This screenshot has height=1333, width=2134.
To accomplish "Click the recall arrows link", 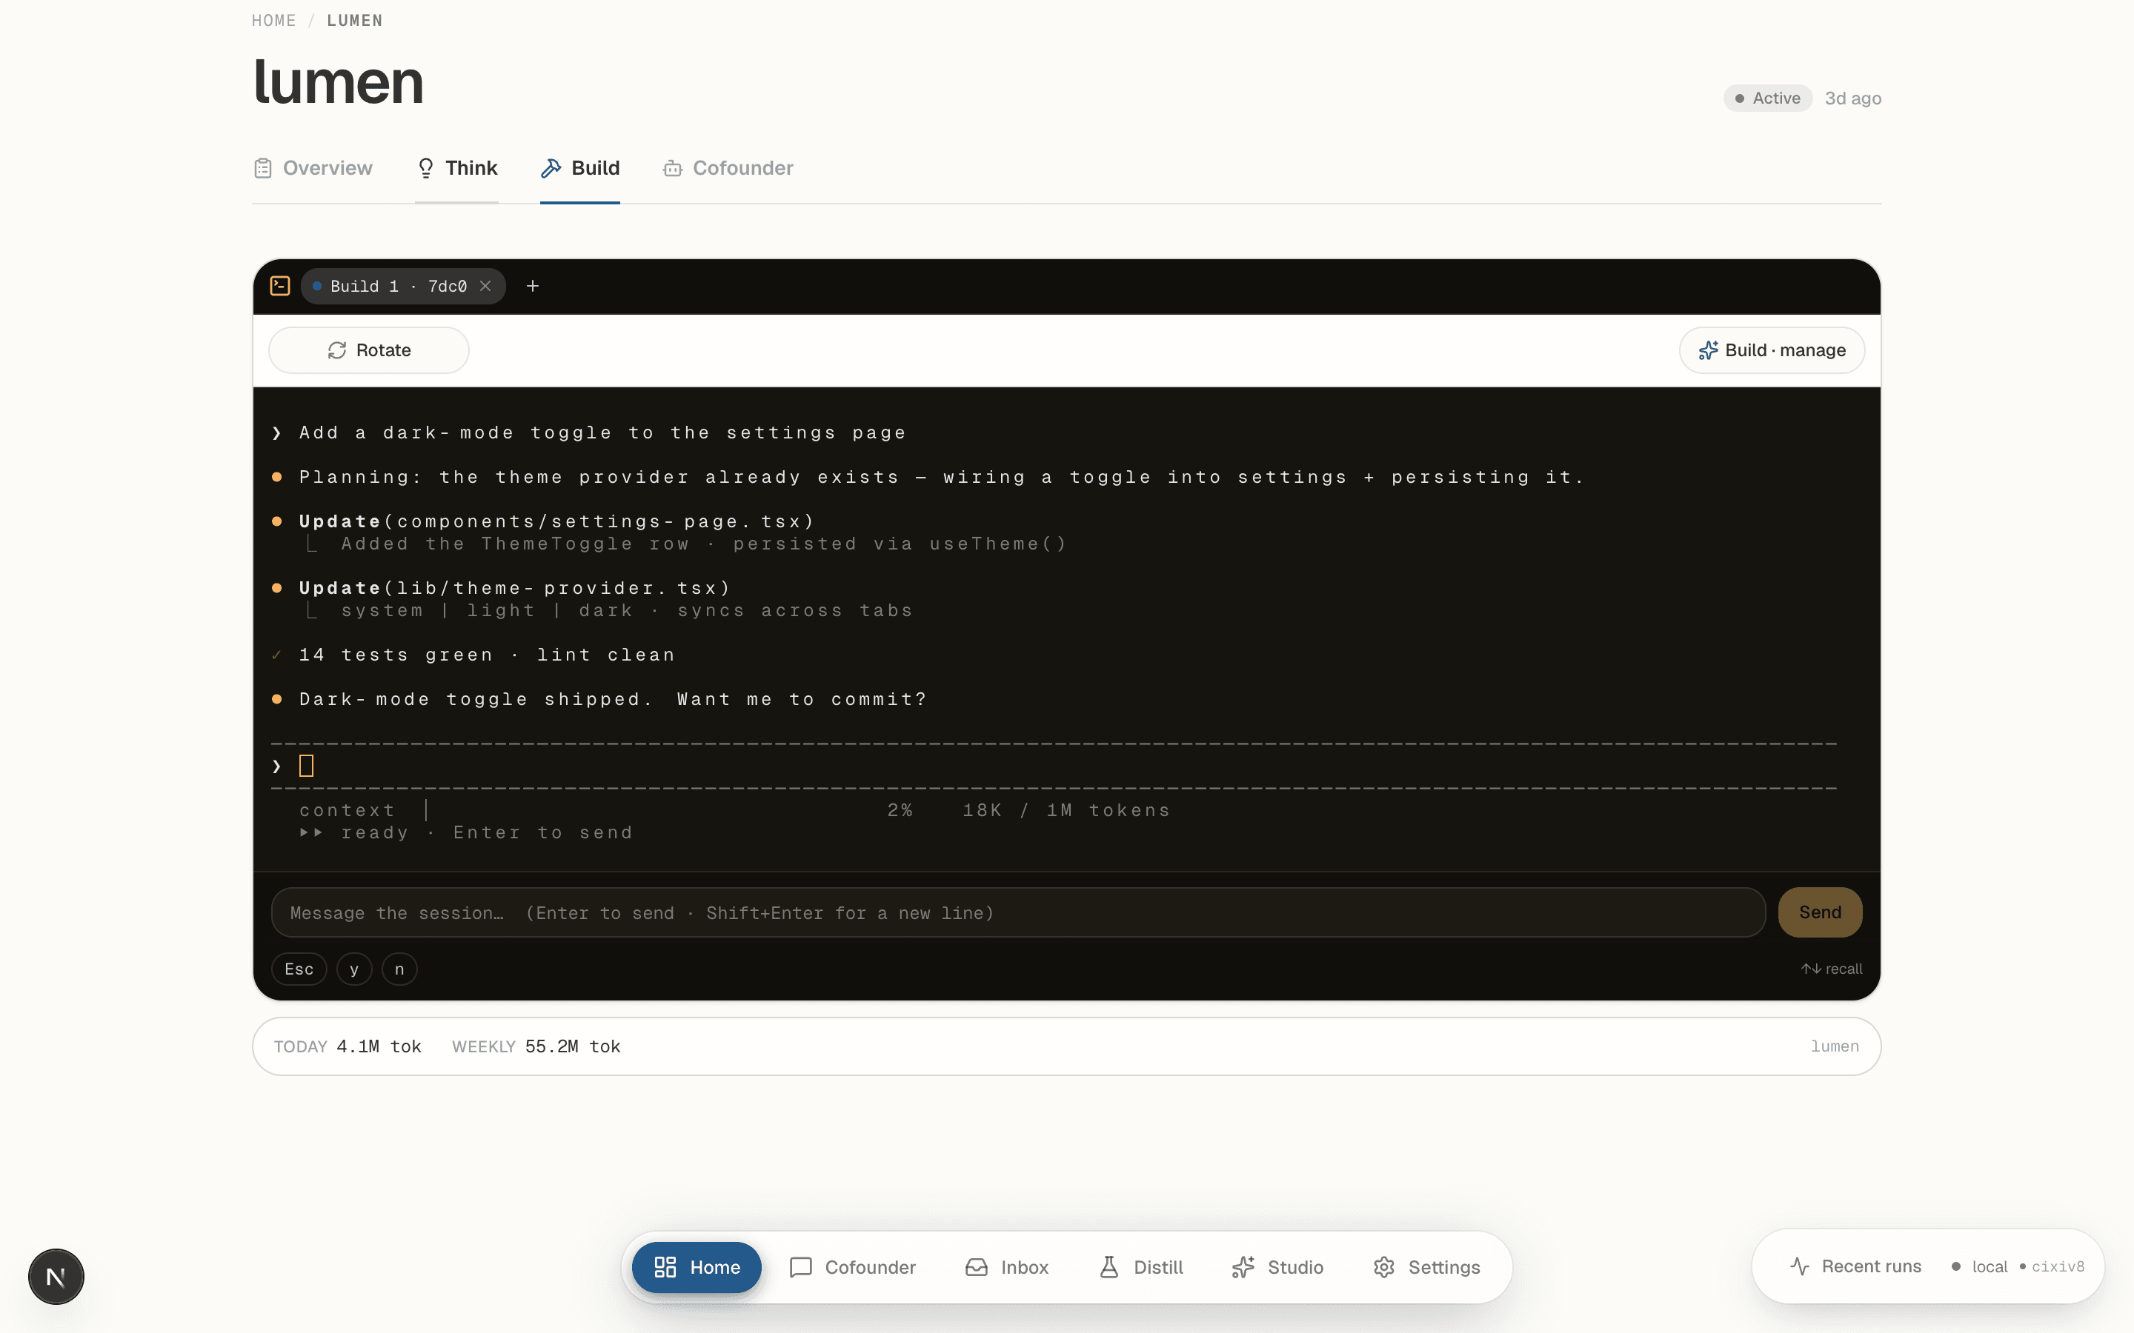I will pos(1832,969).
